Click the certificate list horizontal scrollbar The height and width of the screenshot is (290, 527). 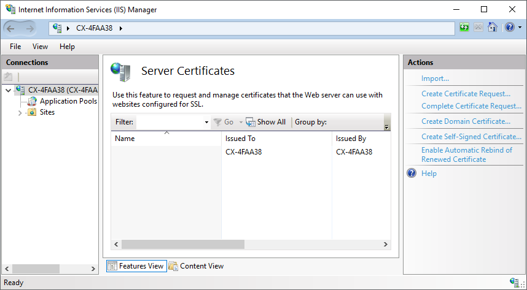click(251, 245)
